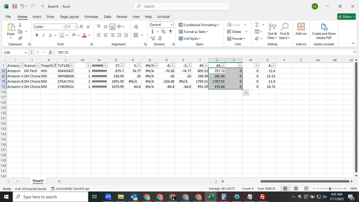Open the File tab
This screenshot has width=359, height=202.
click(x=8, y=17)
